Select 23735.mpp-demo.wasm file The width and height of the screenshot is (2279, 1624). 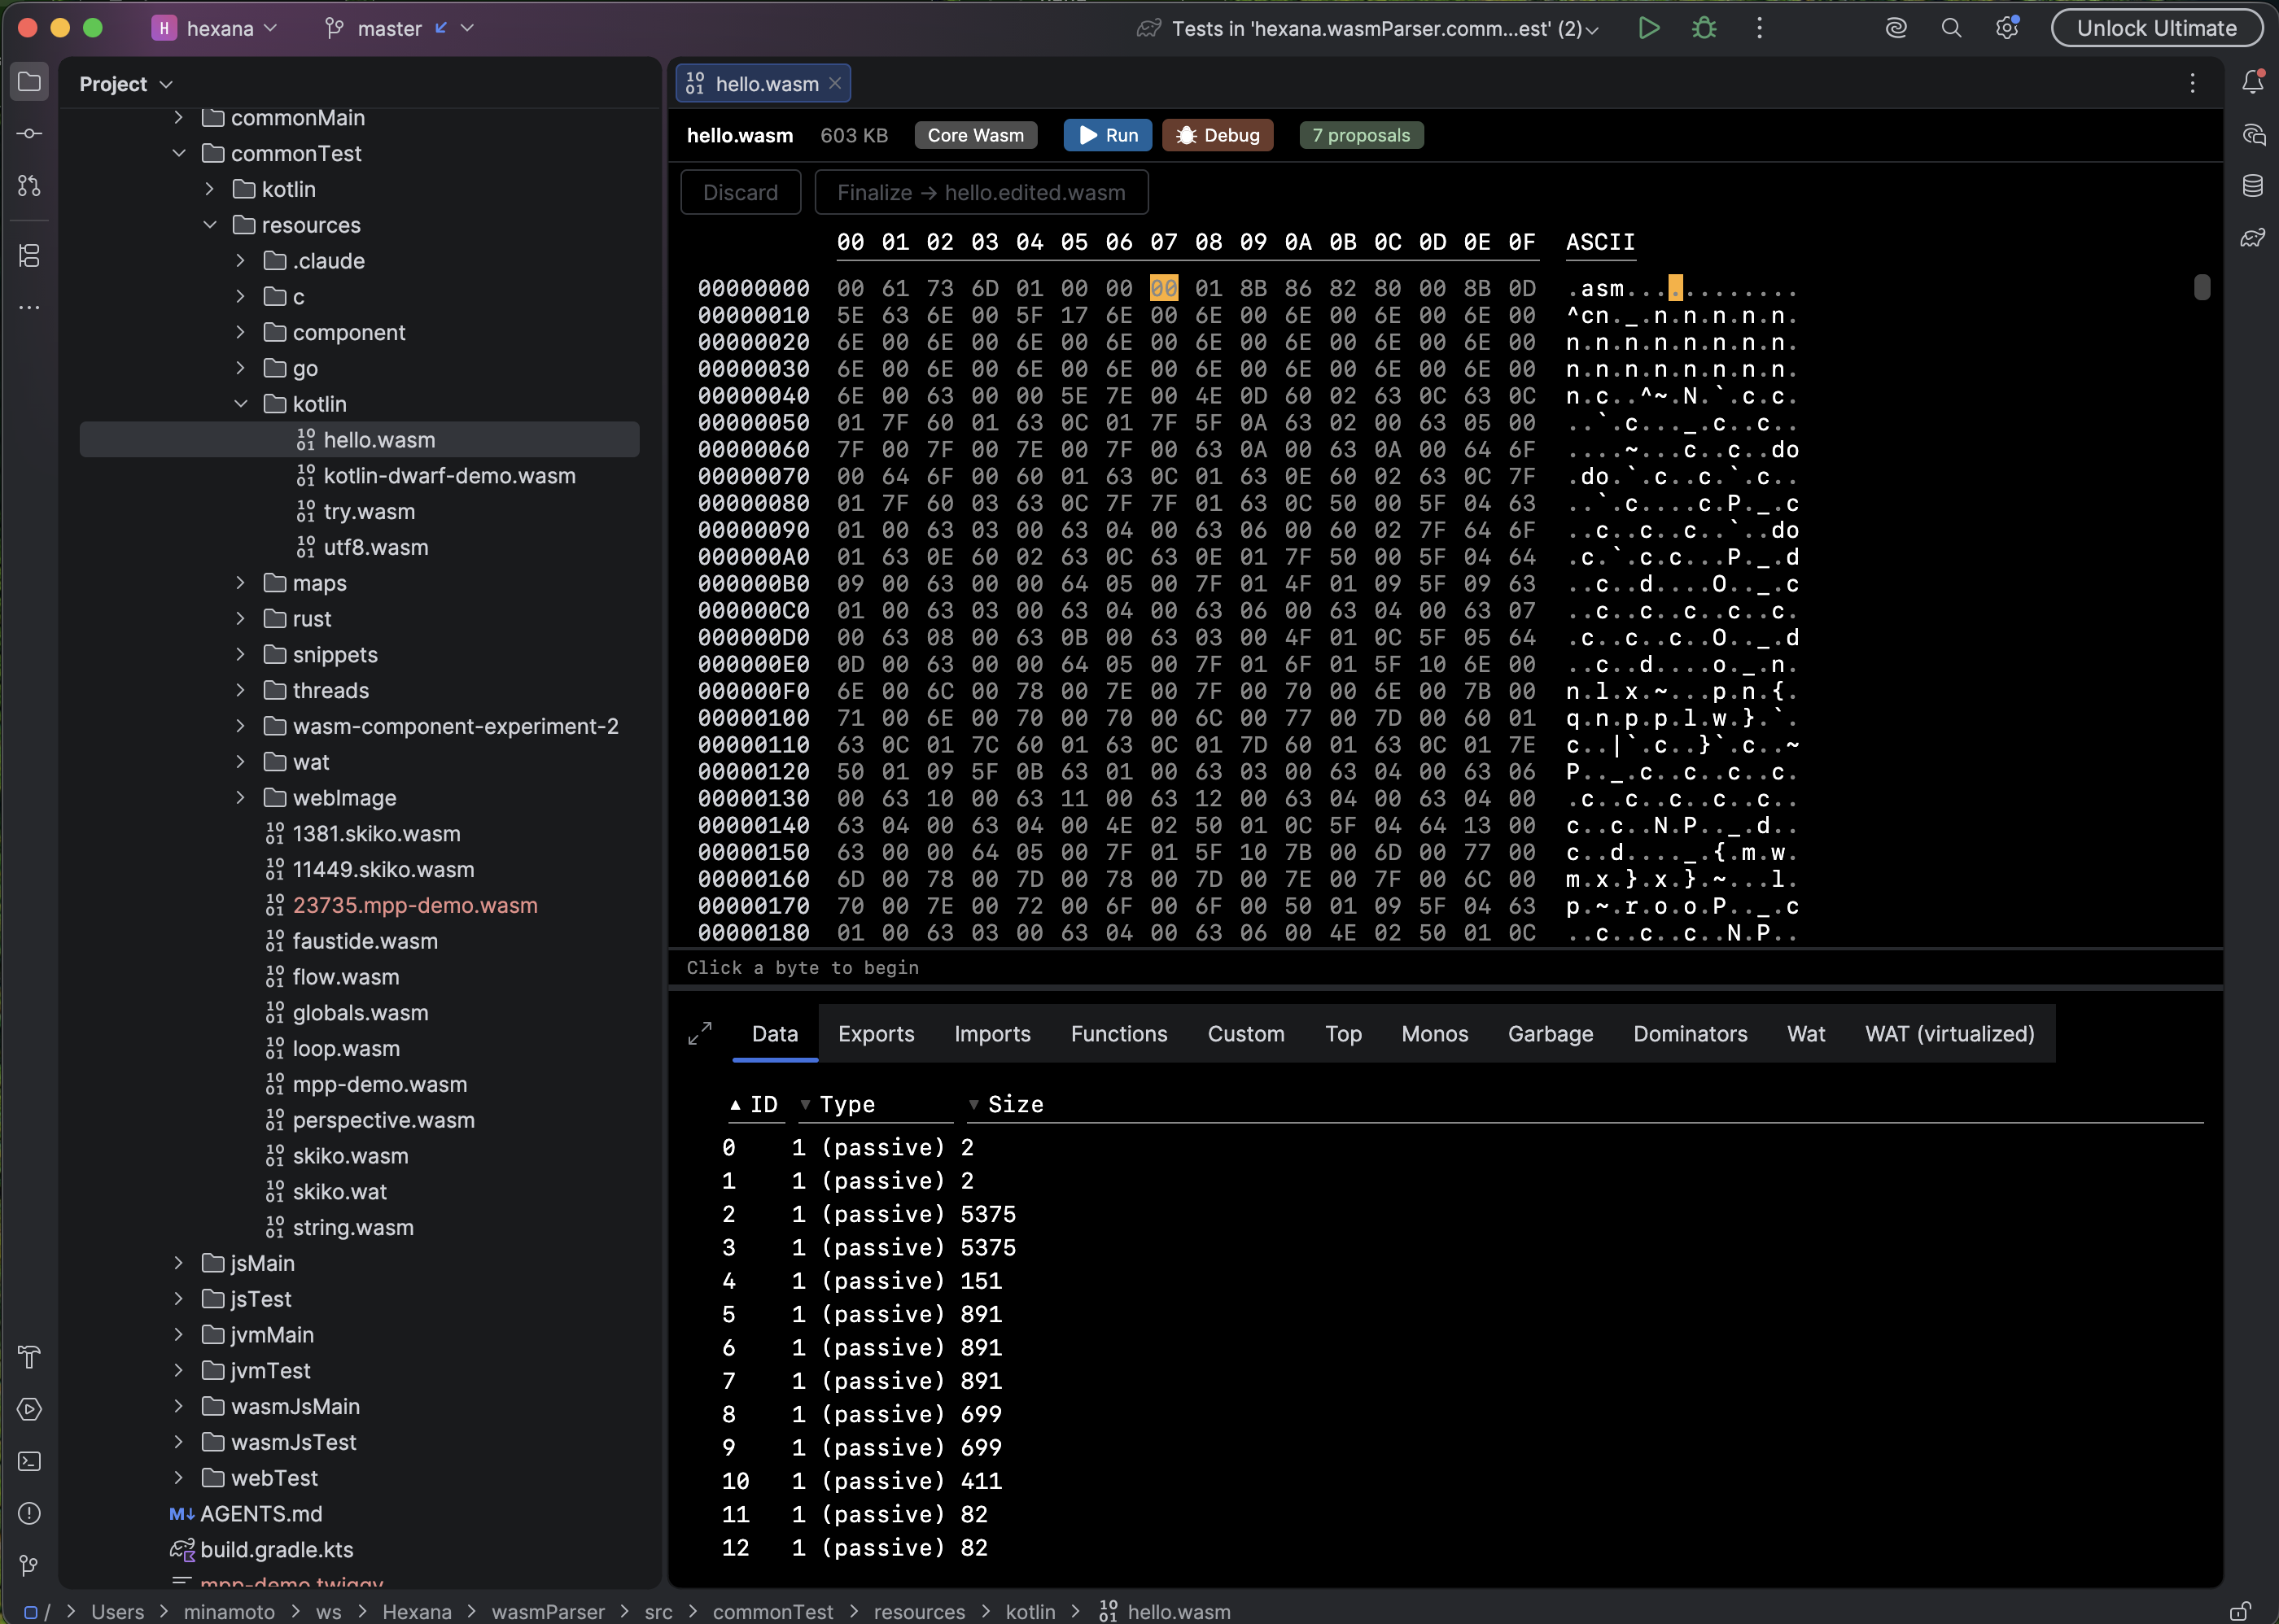415,905
